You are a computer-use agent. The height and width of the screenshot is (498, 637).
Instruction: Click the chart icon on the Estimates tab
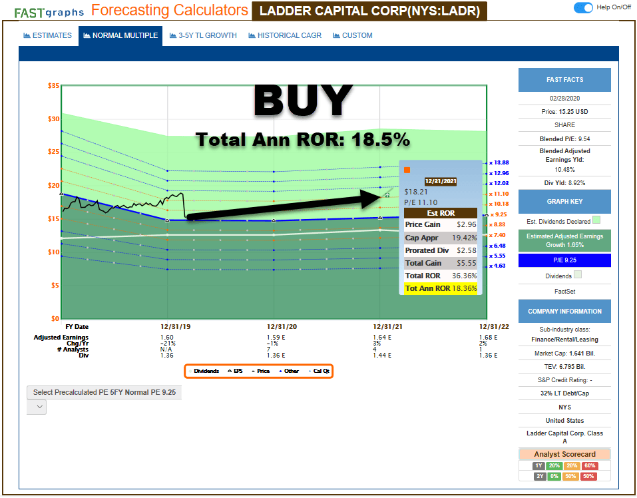27,36
